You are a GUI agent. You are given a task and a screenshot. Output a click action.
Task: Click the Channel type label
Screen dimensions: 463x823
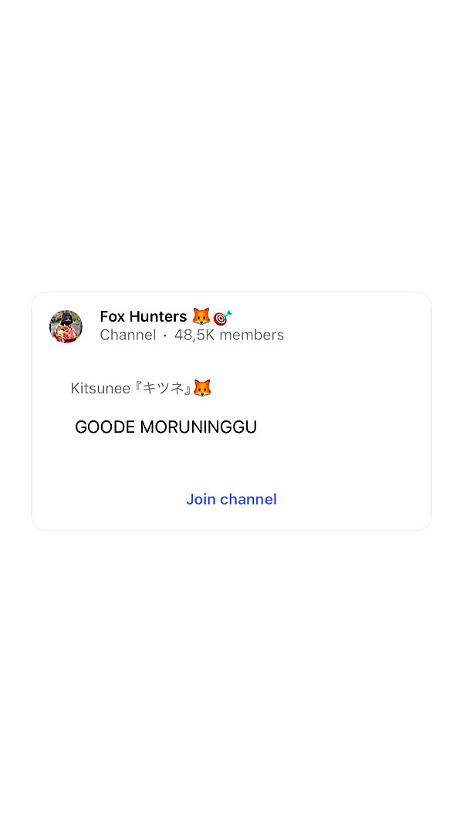tap(127, 335)
